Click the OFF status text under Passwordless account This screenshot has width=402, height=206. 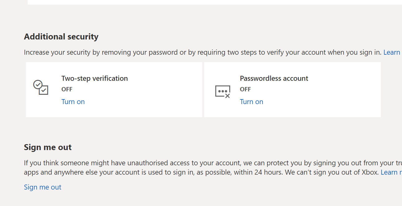pyautogui.click(x=245, y=89)
